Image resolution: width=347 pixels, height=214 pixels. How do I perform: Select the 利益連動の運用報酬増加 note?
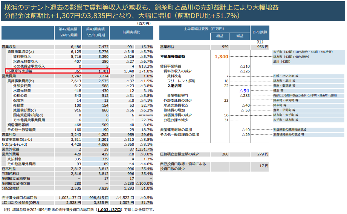[x=290, y=130]
